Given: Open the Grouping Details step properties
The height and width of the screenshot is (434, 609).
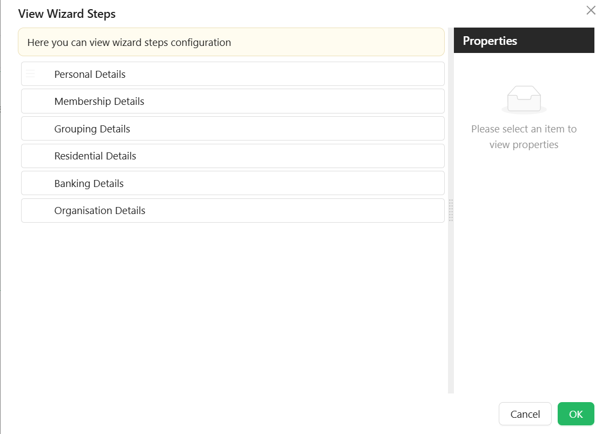Looking at the screenshot, I should click(233, 129).
